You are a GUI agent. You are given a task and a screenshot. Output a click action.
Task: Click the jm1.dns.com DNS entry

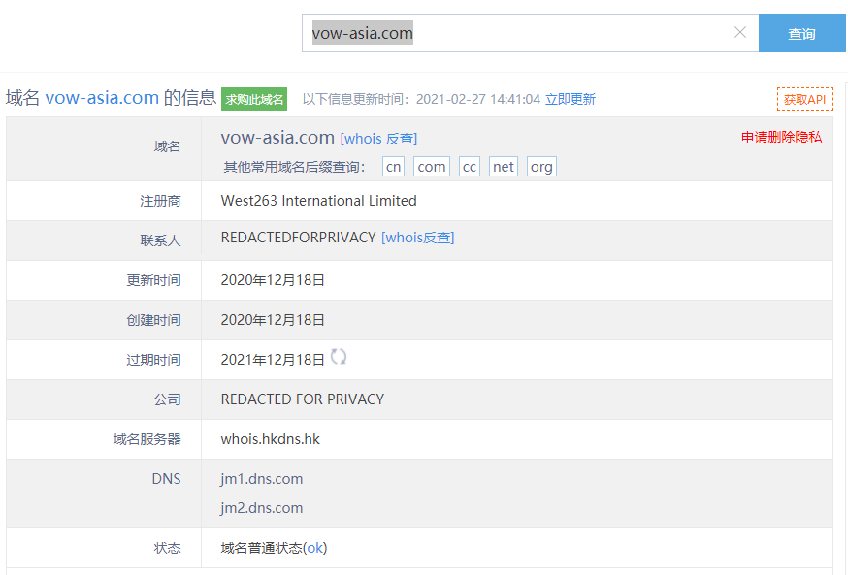coord(262,479)
